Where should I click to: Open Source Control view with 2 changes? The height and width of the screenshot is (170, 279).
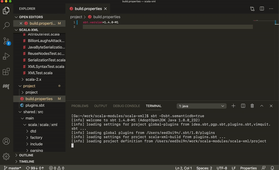[x=7, y=41]
